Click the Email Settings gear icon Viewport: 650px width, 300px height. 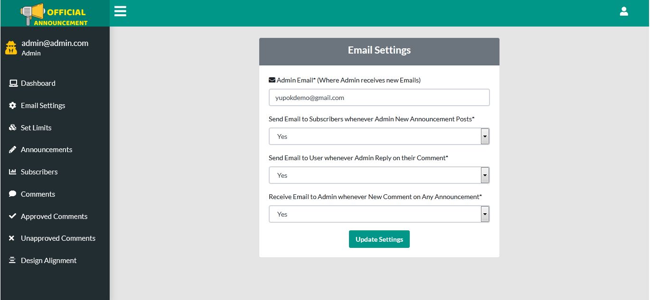click(13, 106)
